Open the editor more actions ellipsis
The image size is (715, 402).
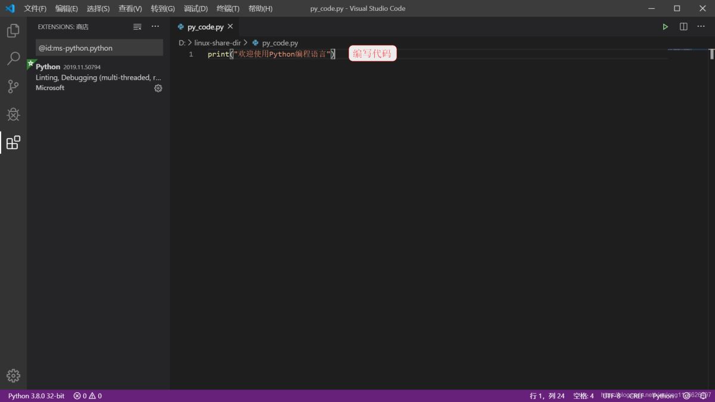click(x=701, y=26)
